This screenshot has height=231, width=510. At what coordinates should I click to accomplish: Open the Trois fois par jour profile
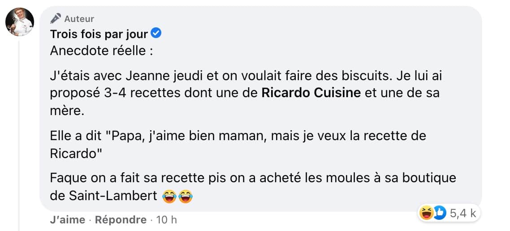tap(100, 34)
